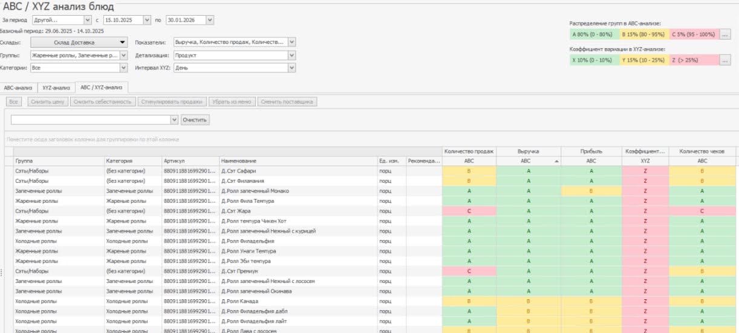The height and width of the screenshot is (333, 739).
Task: Select the row 'Д.Ролл Филадельфия'
Action: pos(374,241)
